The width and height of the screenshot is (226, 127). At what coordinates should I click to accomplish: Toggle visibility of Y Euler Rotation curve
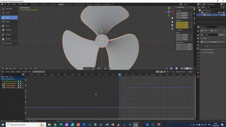(5, 85)
